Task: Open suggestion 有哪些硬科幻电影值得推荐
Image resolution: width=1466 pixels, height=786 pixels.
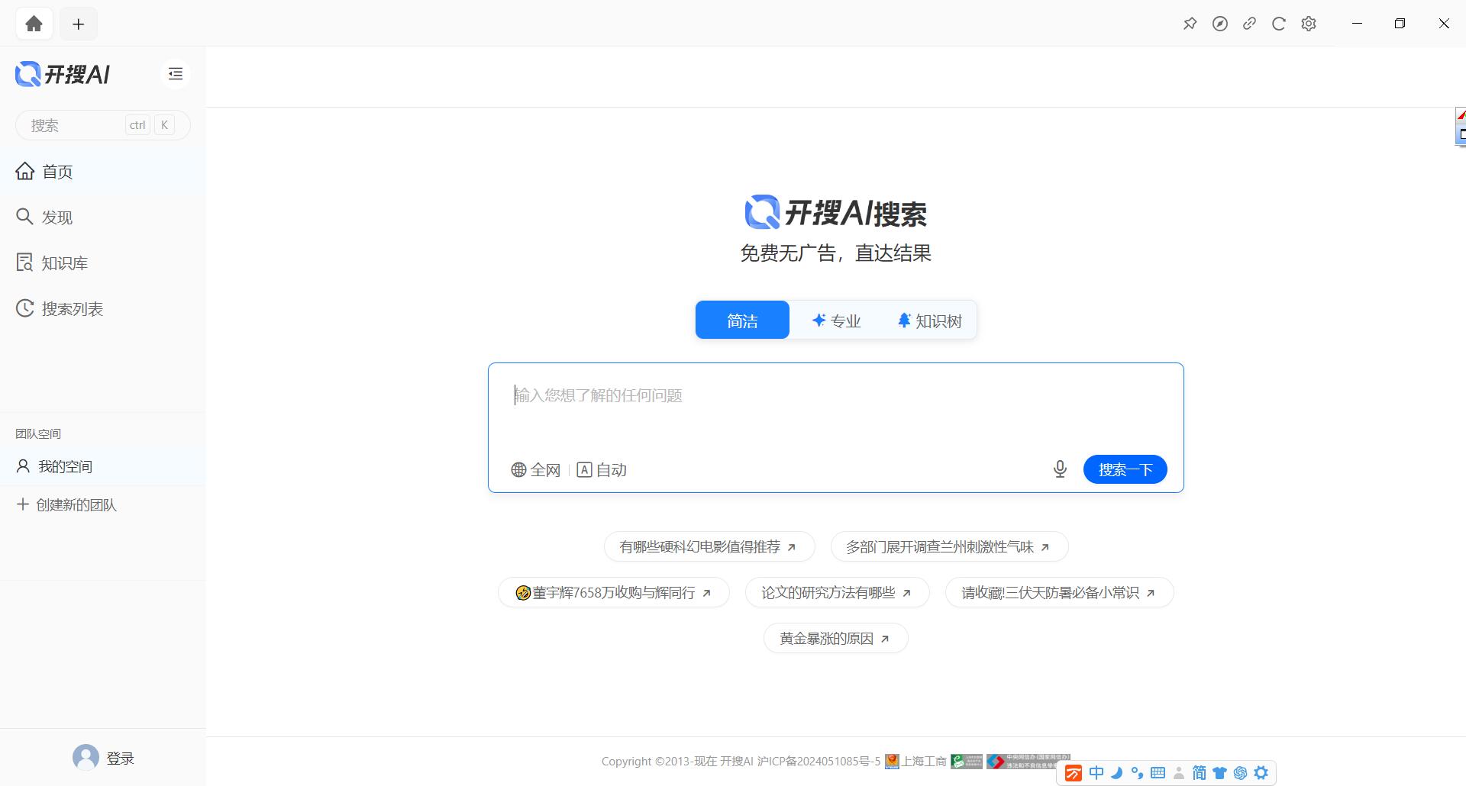Action: click(x=709, y=547)
